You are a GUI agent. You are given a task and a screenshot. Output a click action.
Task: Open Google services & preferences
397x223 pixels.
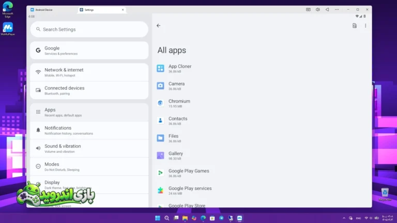[x=89, y=50]
